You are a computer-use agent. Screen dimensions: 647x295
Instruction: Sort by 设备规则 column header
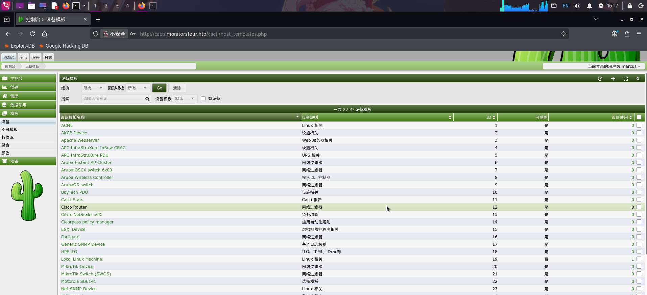pos(377,117)
